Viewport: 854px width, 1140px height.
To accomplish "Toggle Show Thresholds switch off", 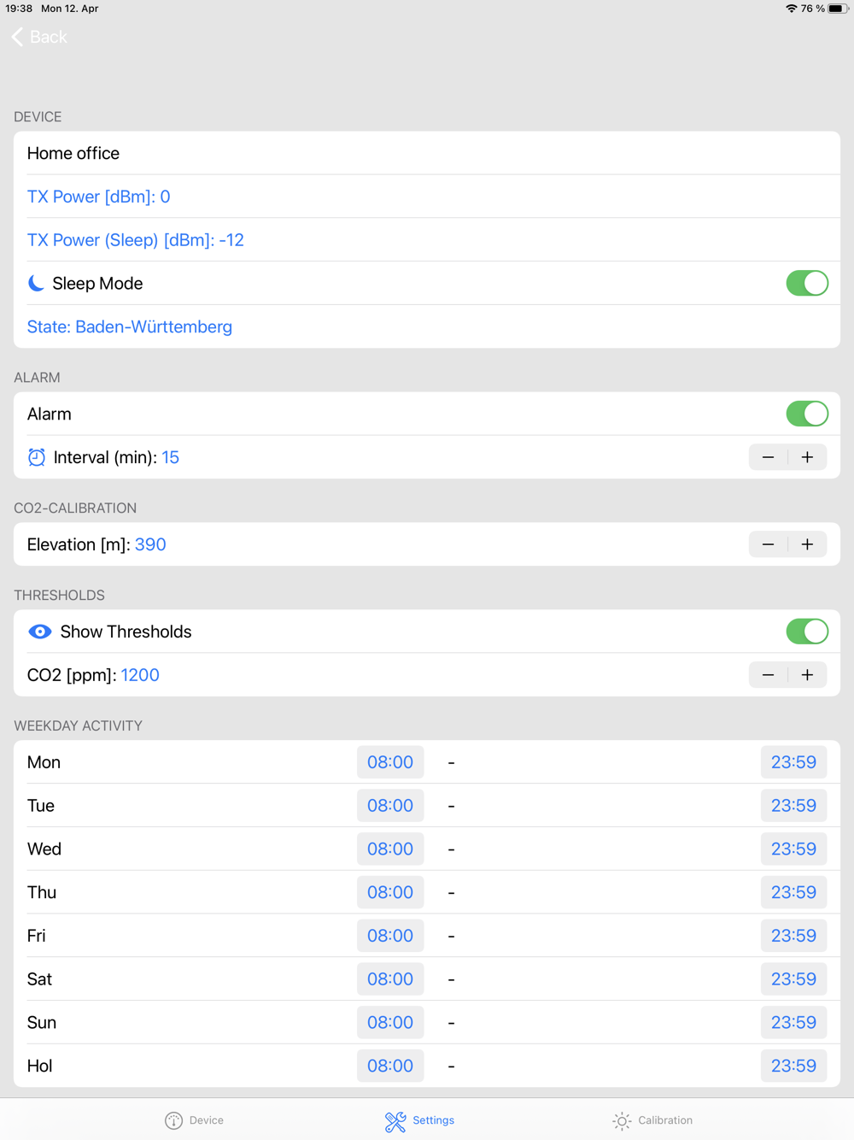I will click(x=807, y=632).
